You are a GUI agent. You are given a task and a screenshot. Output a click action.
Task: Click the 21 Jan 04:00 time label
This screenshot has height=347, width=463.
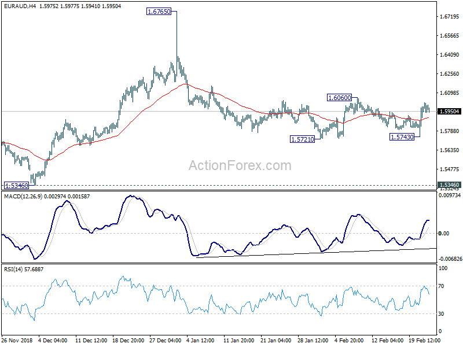click(x=276, y=340)
